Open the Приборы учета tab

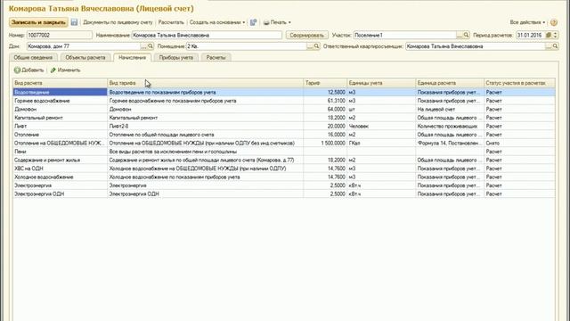(x=176, y=57)
